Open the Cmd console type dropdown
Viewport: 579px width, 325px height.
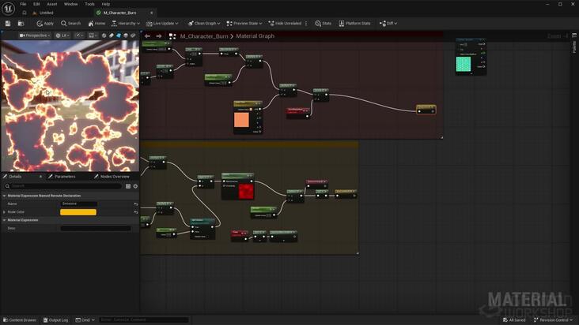pos(85,319)
